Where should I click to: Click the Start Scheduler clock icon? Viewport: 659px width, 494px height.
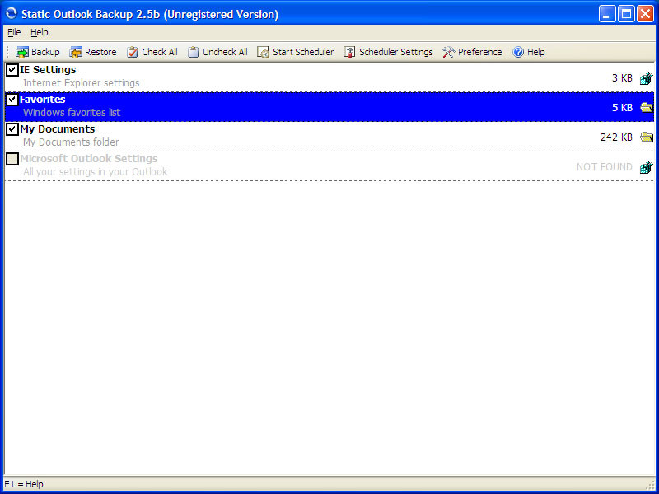coord(263,52)
